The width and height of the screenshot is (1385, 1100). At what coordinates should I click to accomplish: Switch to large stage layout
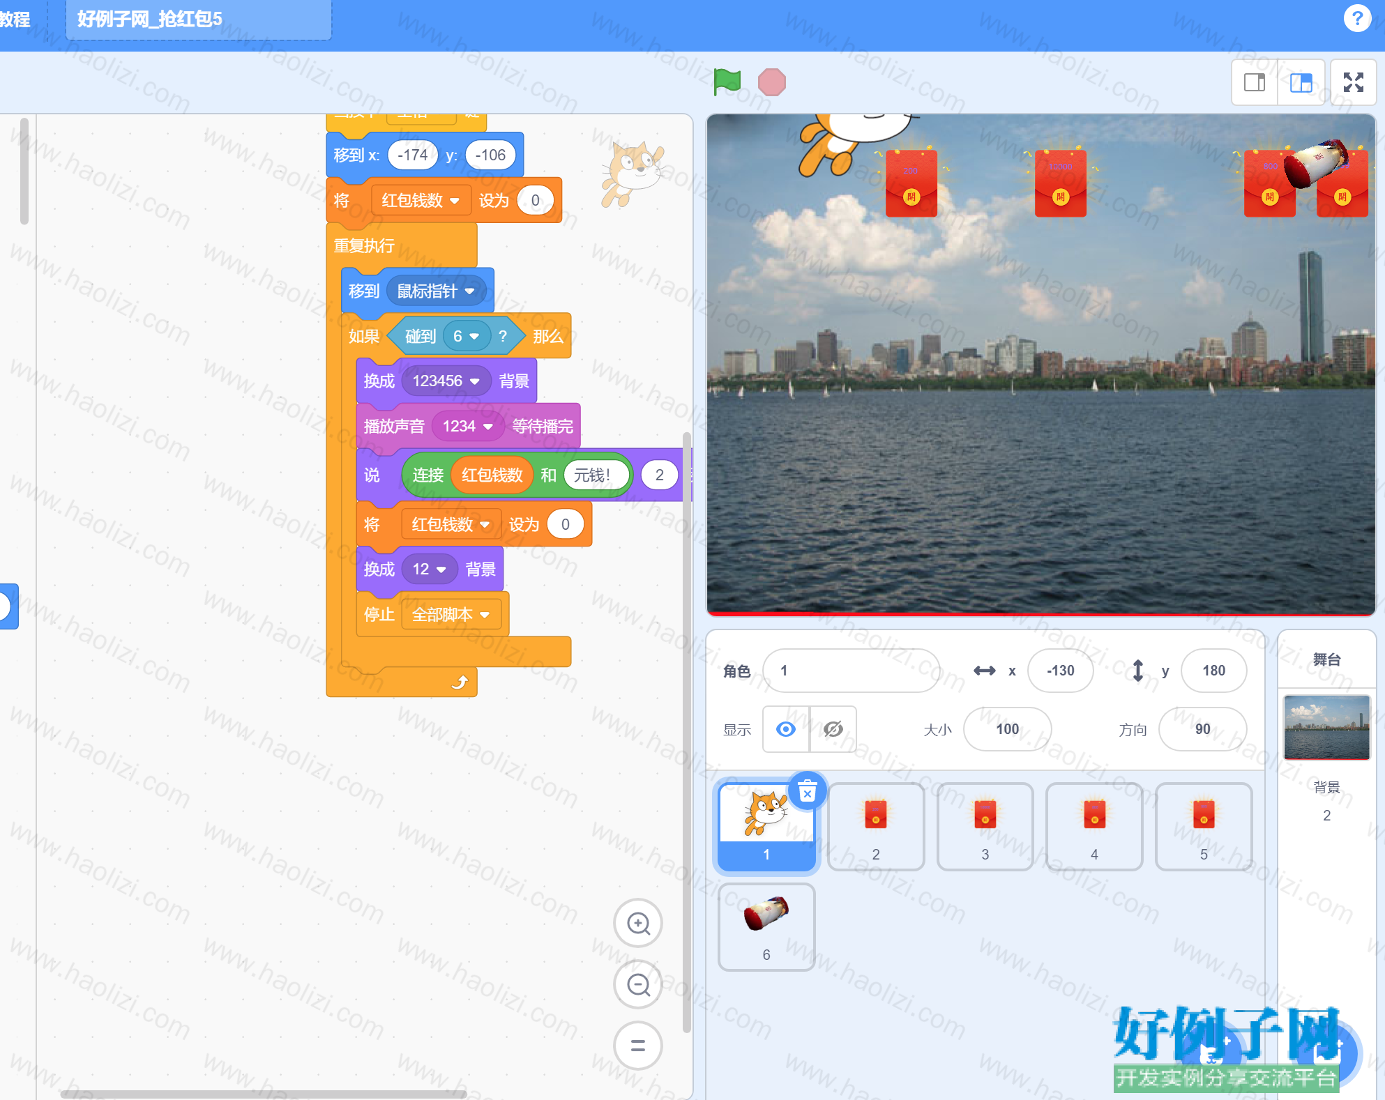[1301, 83]
